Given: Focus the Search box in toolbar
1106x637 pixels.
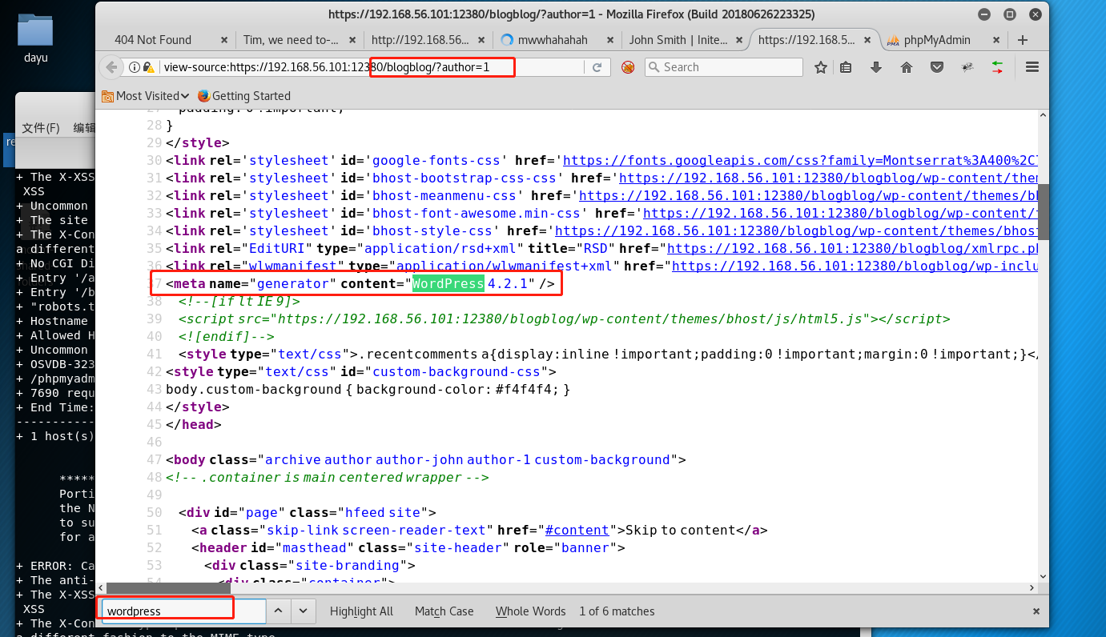Looking at the screenshot, I should [x=723, y=67].
